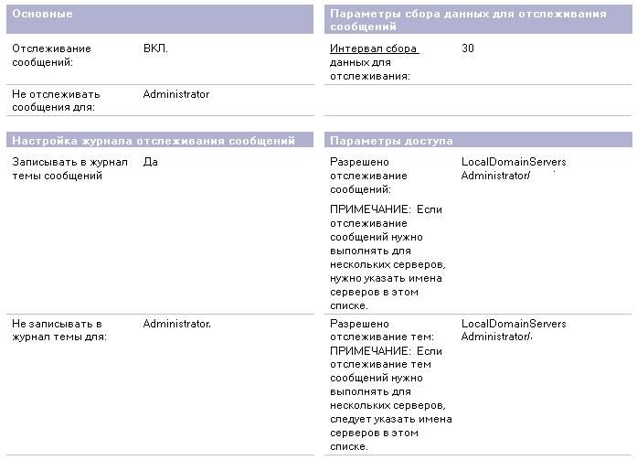Click the Не отслеживать сообщения для label

coord(56,101)
